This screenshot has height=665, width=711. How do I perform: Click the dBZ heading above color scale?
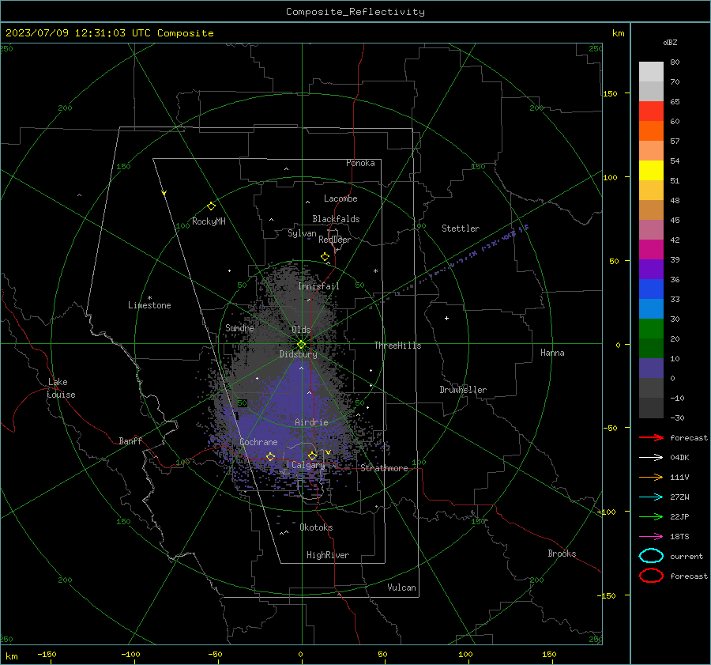tap(670, 42)
